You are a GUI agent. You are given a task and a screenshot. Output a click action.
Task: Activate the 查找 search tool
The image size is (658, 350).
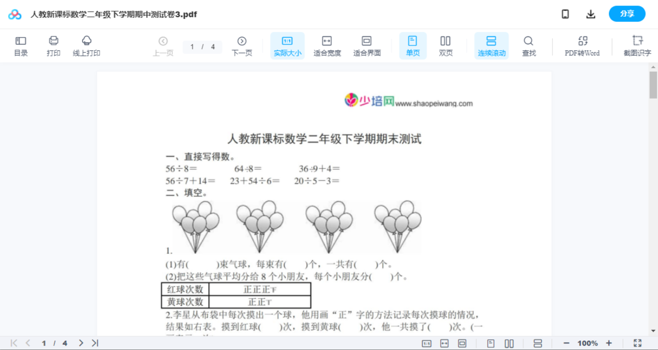point(528,45)
